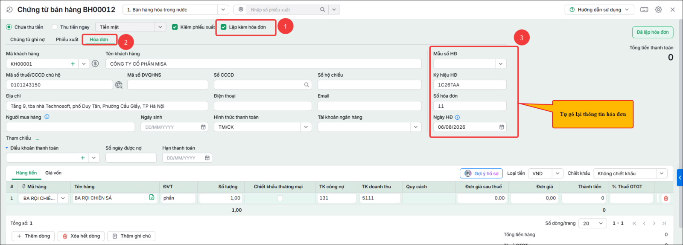This screenshot has height=245, width=683.
Task: Open calendar icon in Ngày sinh field
Action: [203, 127]
